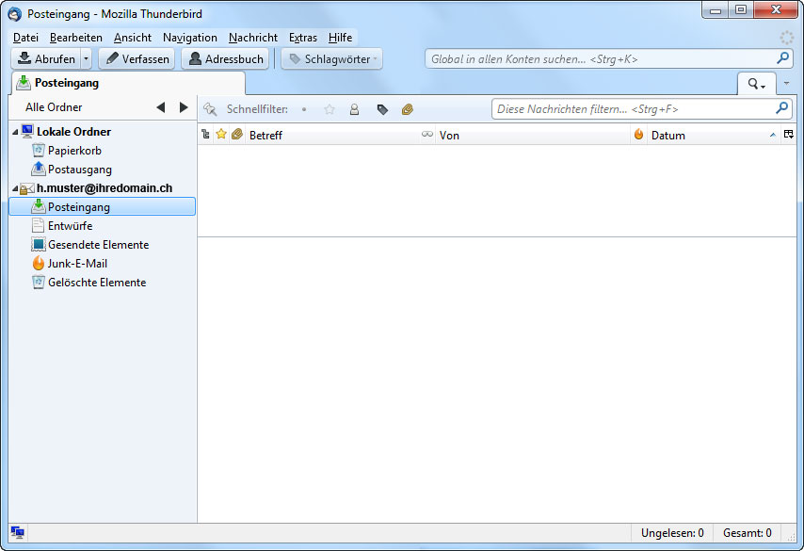Select the Gelöschte Elemente folder
This screenshot has width=804, height=551.
click(97, 283)
